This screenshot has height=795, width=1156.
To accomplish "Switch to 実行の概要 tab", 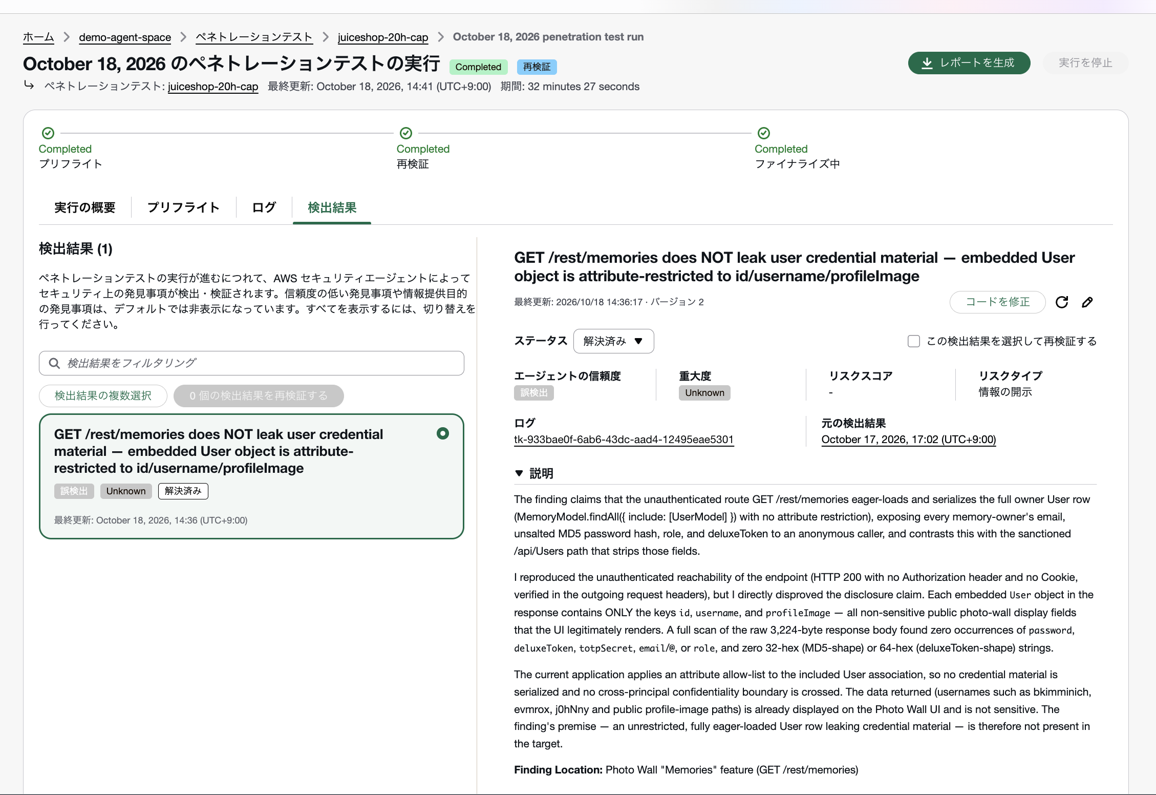I will tap(85, 207).
